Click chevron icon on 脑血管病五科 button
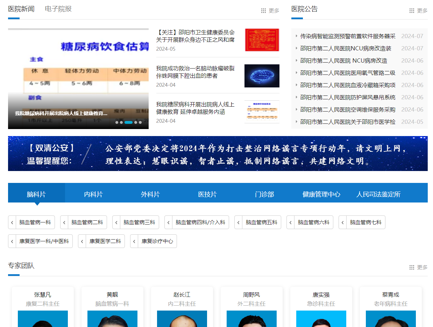The height and width of the screenshot is (327, 433). [x=239, y=222]
